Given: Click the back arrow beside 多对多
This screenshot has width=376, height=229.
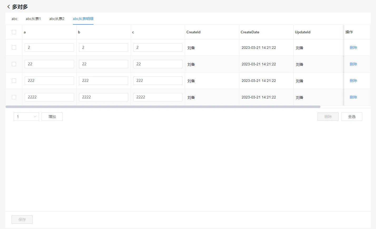Looking at the screenshot, I should pos(8,7).
